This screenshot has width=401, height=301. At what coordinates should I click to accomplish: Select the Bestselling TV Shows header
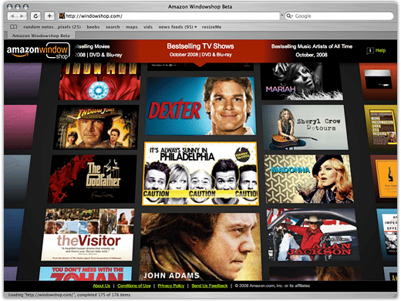pyautogui.click(x=200, y=50)
